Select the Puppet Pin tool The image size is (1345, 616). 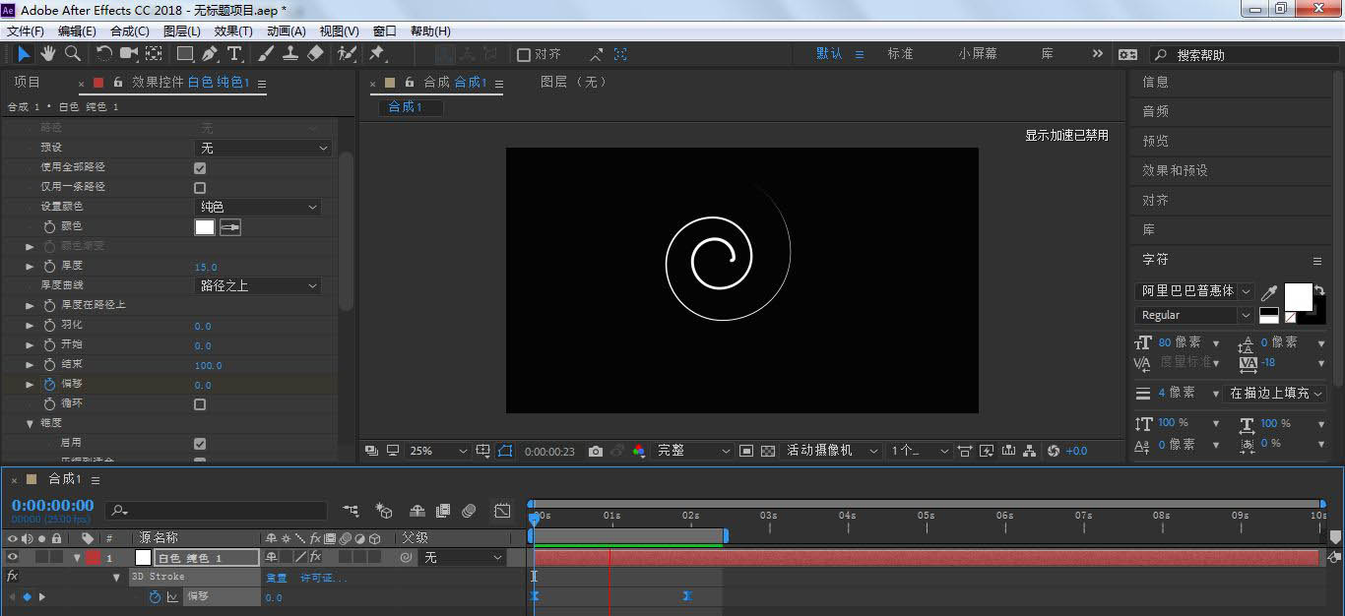tap(377, 54)
